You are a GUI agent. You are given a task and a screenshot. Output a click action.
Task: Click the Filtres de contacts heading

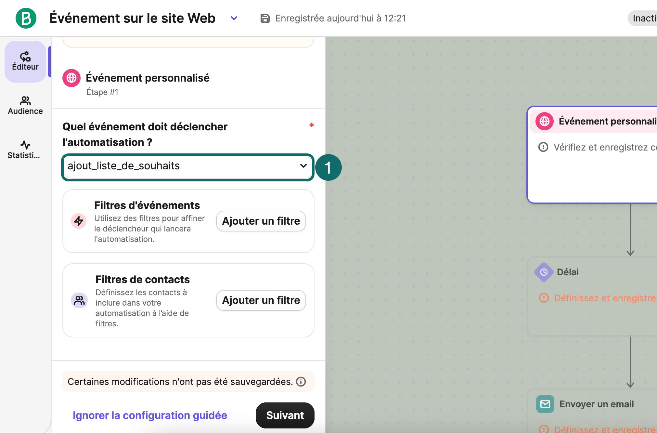pos(143,280)
